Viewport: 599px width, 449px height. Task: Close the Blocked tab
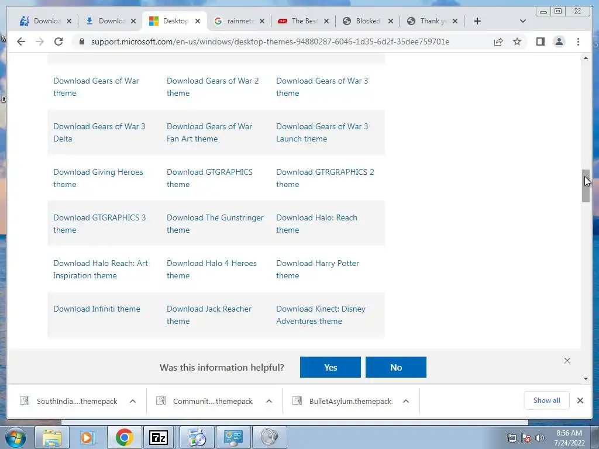390,21
